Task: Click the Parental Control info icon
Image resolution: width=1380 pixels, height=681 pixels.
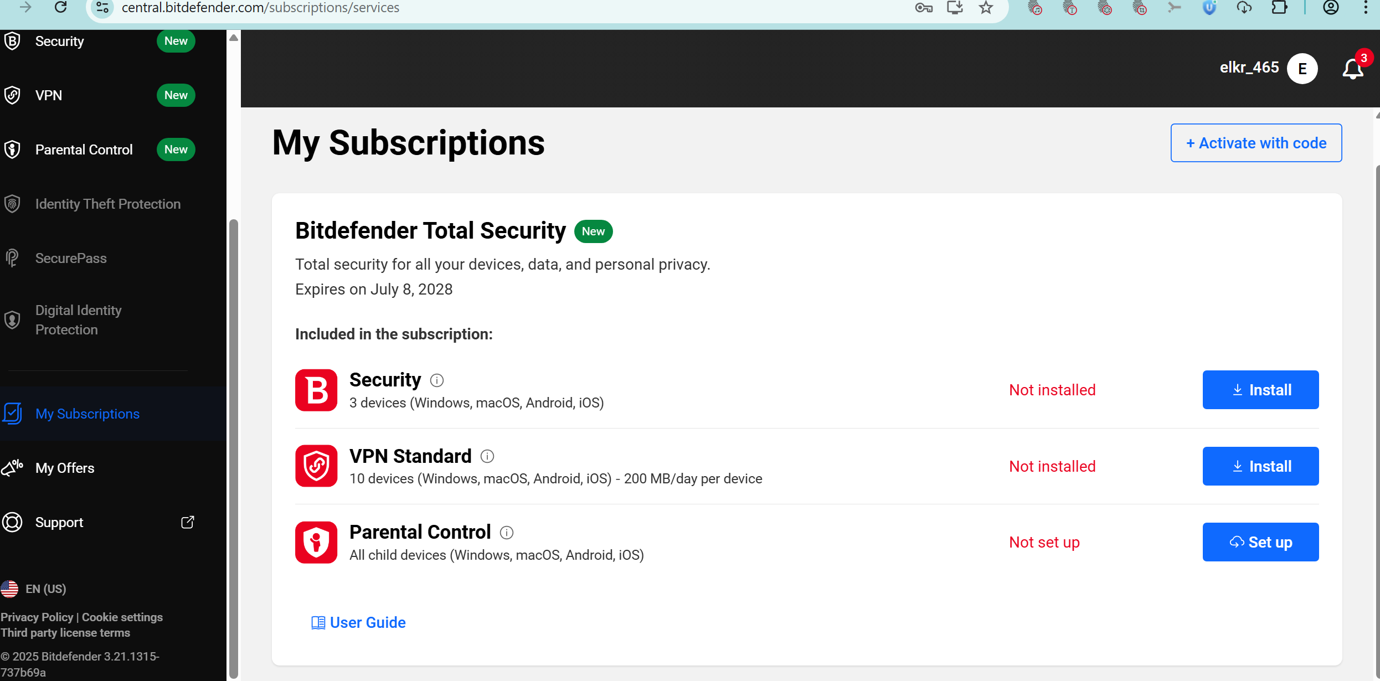Action: [507, 533]
